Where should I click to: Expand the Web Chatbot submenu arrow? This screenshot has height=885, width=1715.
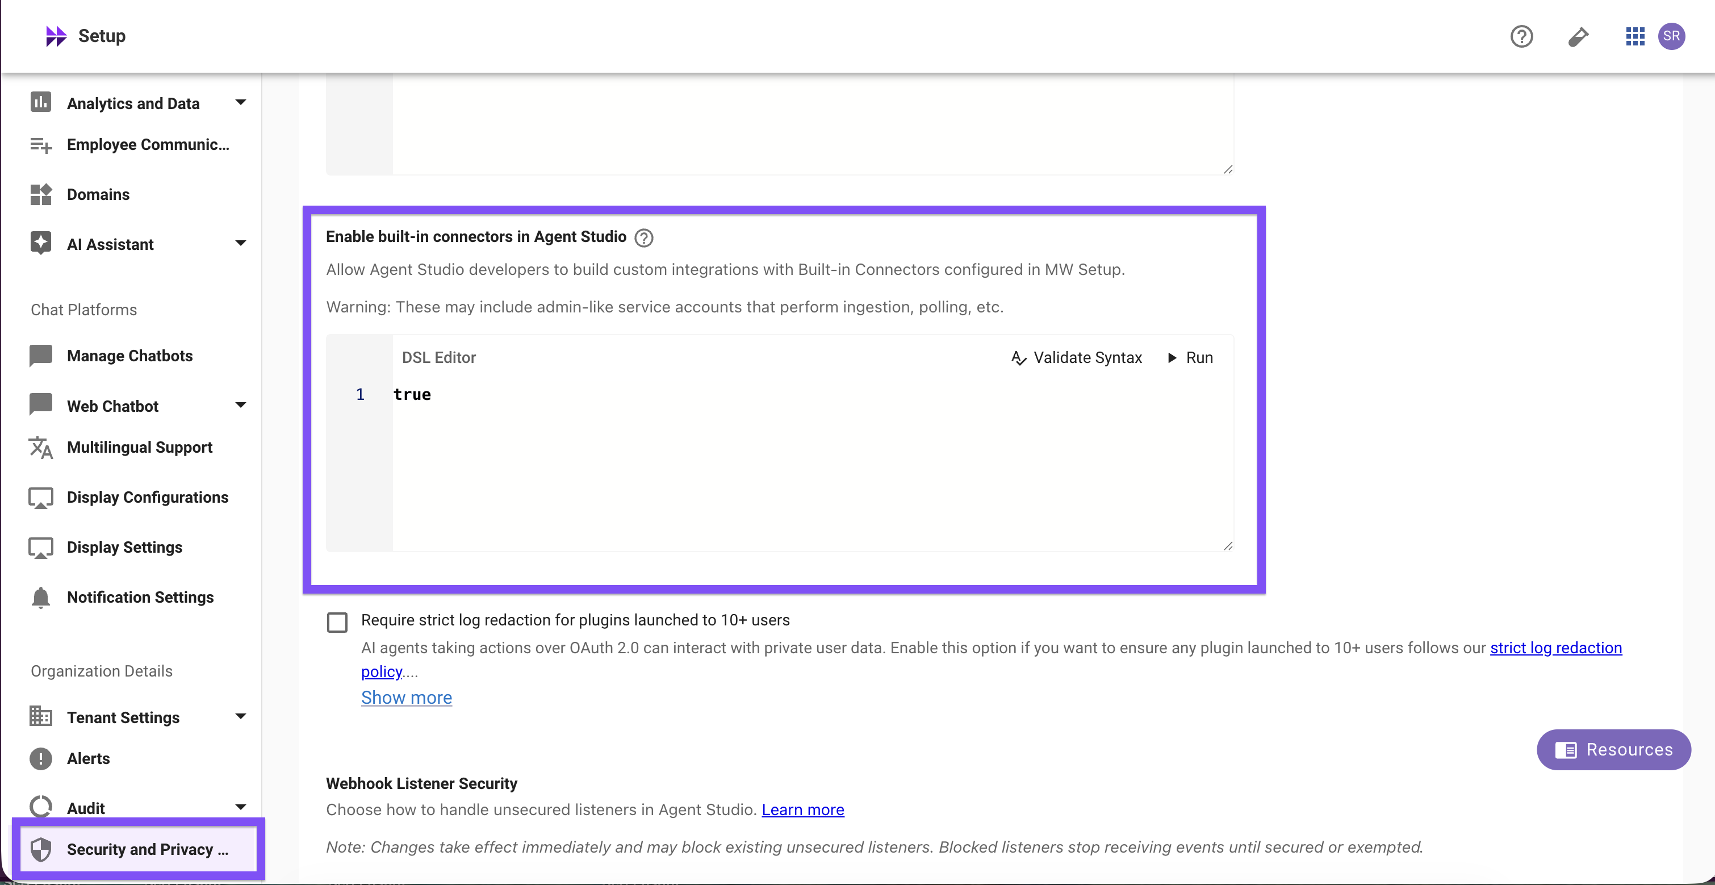coord(240,405)
